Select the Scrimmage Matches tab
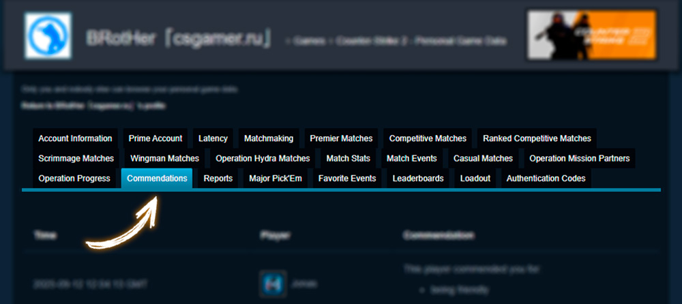This screenshot has height=304, width=682. point(76,158)
